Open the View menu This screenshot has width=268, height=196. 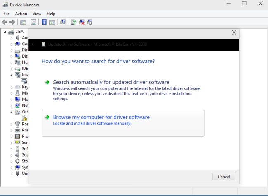click(x=37, y=14)
